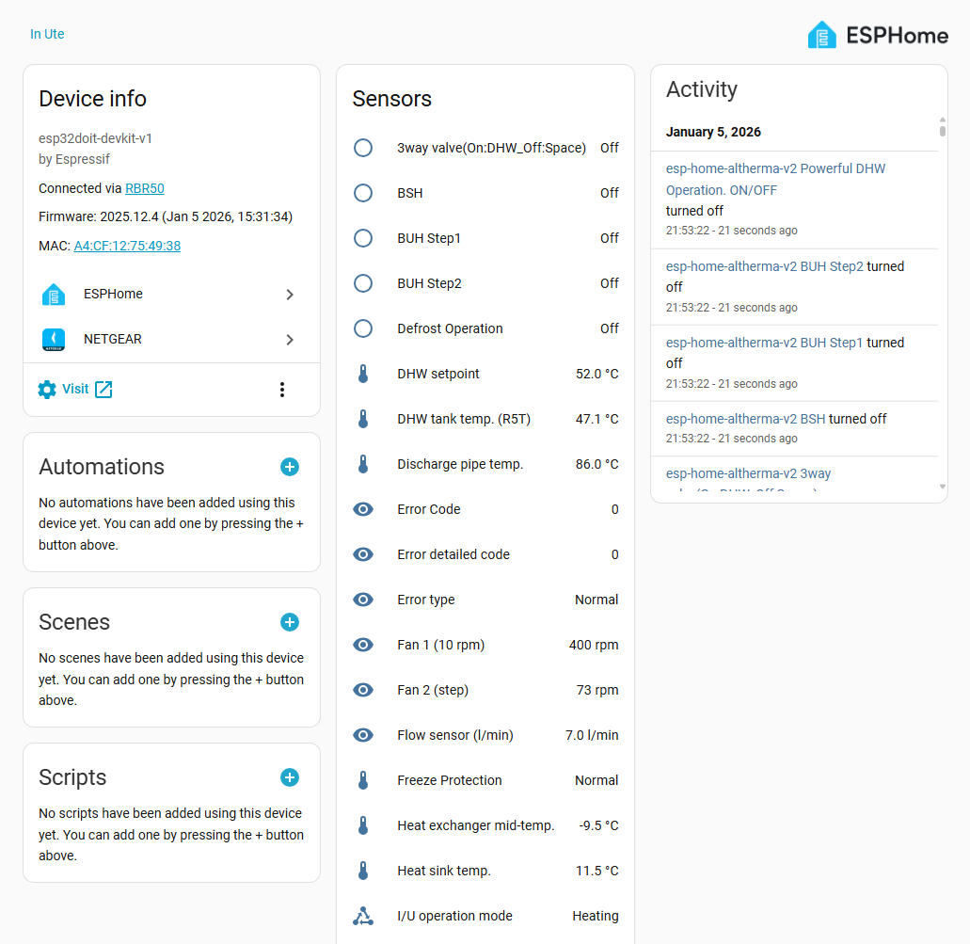Click the eye icon beside Error Code

click(x=363, y=509)
